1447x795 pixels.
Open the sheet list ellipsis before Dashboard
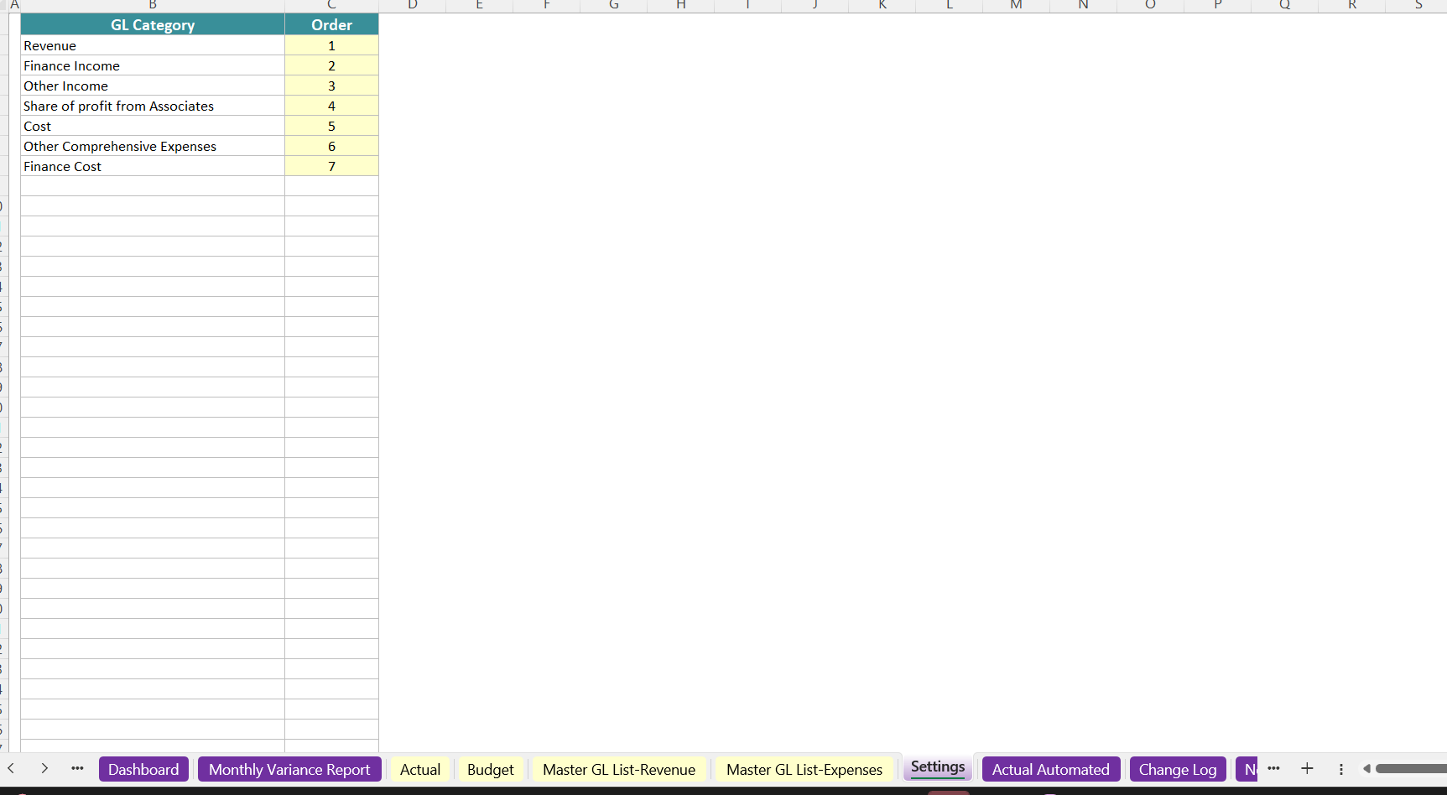tap(76, 769)
